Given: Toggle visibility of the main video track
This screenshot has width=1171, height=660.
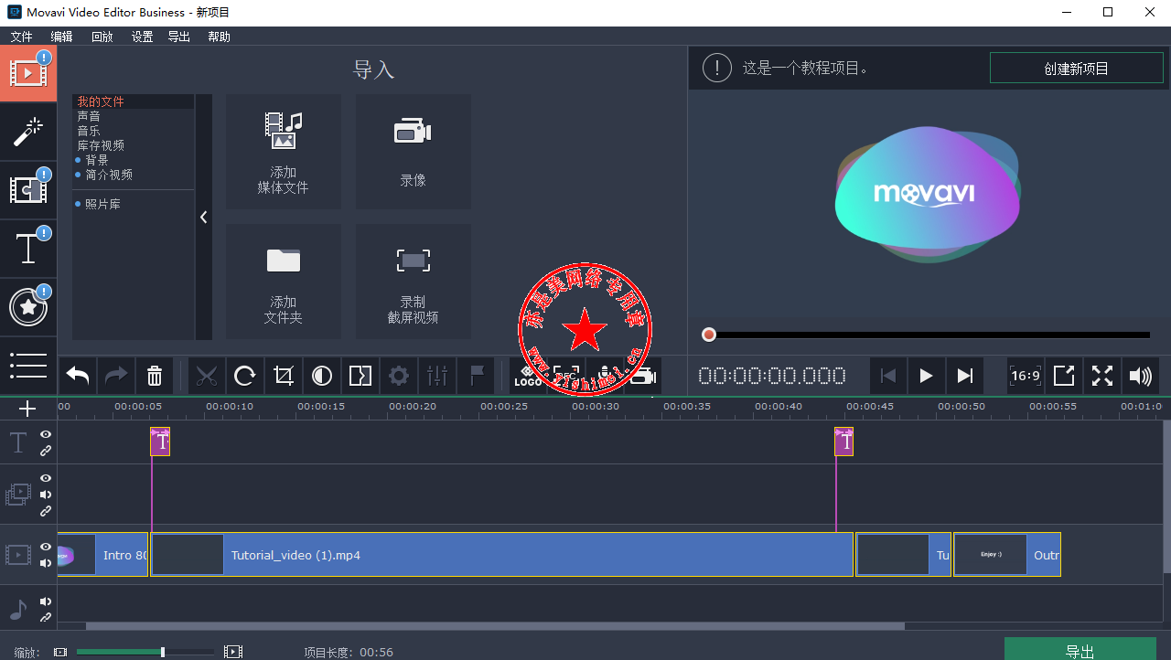Looking at the screenshot, I should (46, 547).
